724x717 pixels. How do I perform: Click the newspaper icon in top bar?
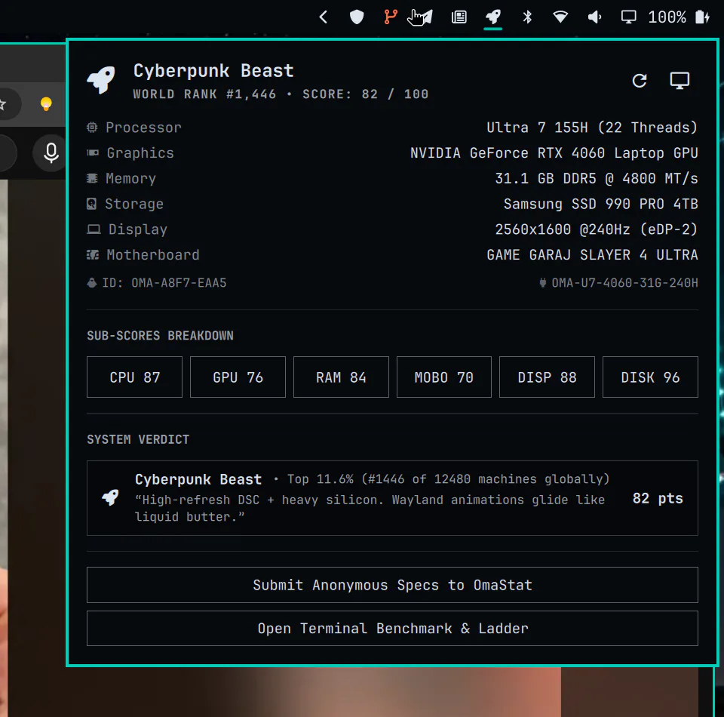tap(459, 17)
